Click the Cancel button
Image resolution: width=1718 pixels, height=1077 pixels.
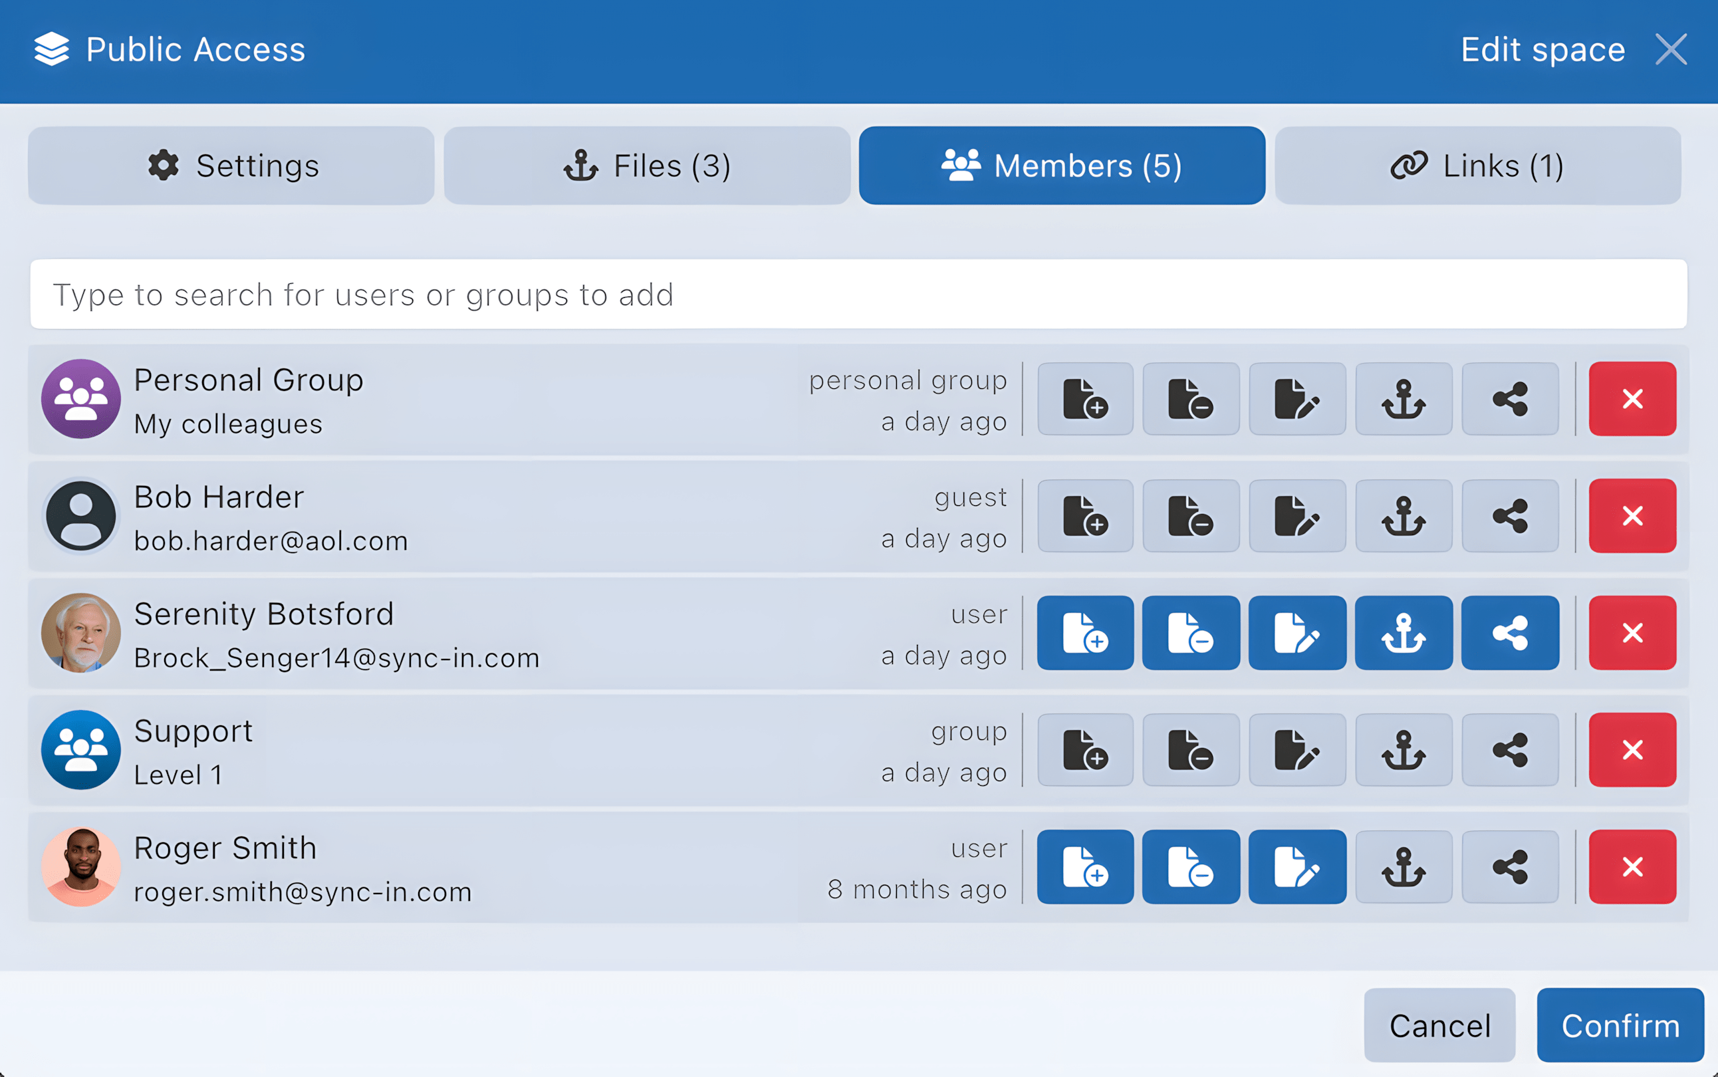[x=1439, y=1025]
